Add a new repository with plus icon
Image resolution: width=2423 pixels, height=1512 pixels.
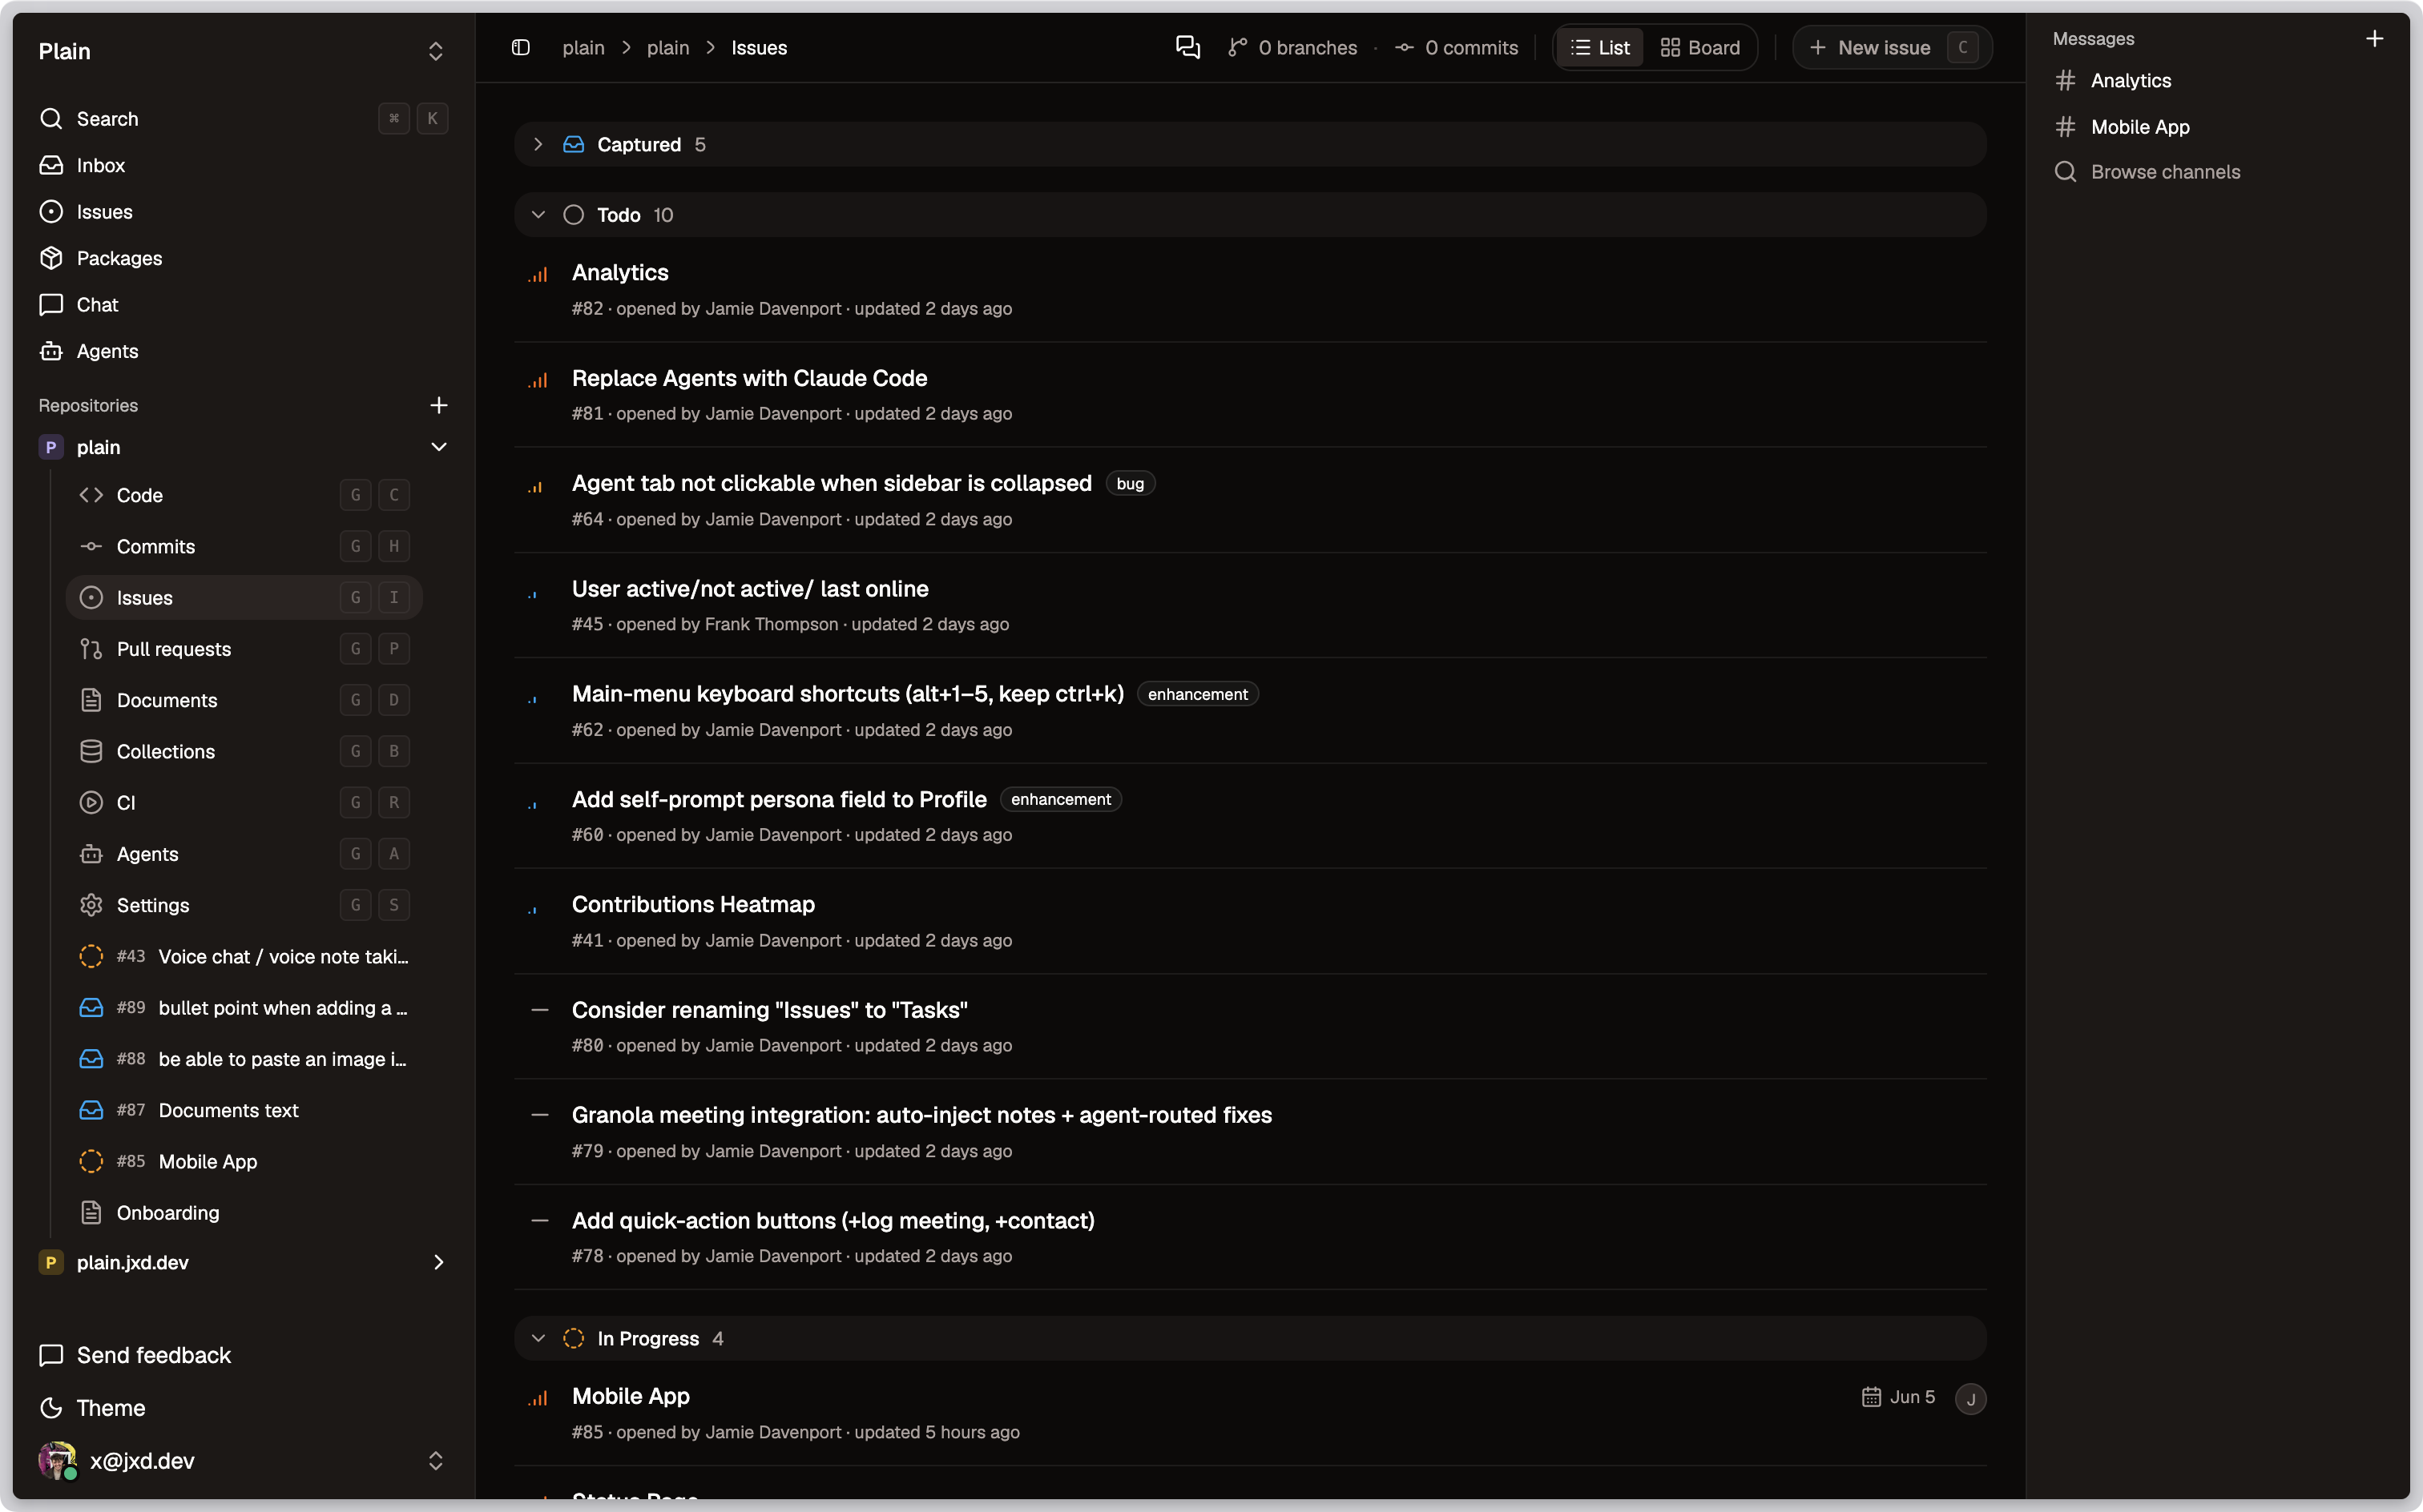point(438,405)
